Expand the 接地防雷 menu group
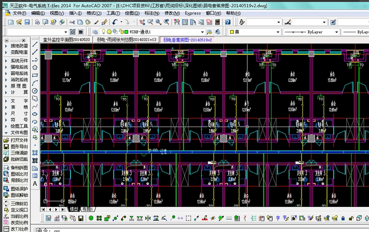369x232 pixels. click(x=16, y=46)
